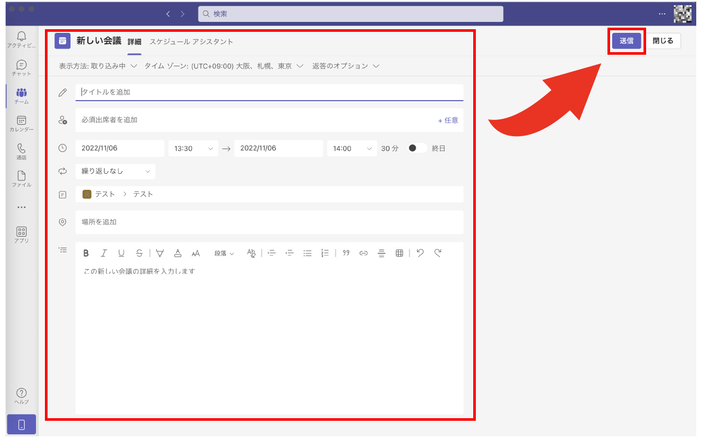This screenshot has height=438, width=702.
Task: Select the Details (詳細) tab
Action: [134, 42]
